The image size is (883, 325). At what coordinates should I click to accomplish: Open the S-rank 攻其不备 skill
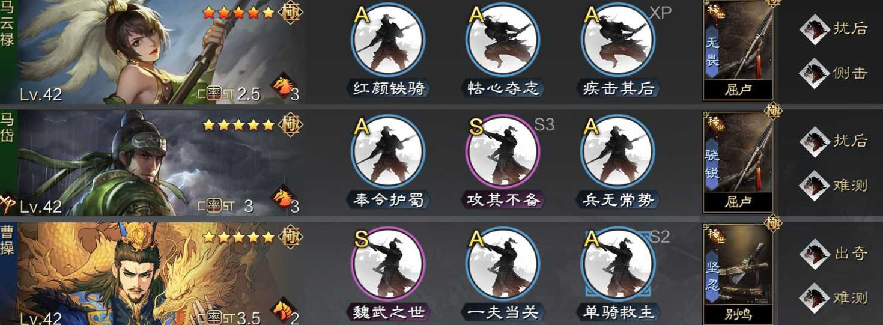coord(503,151)
